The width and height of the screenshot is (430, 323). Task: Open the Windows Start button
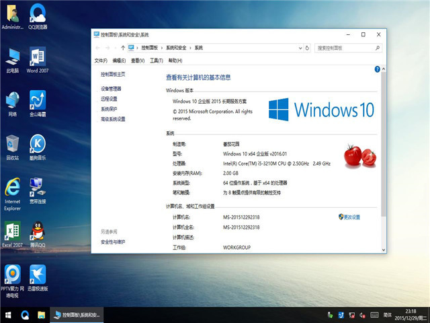(8, 315)
